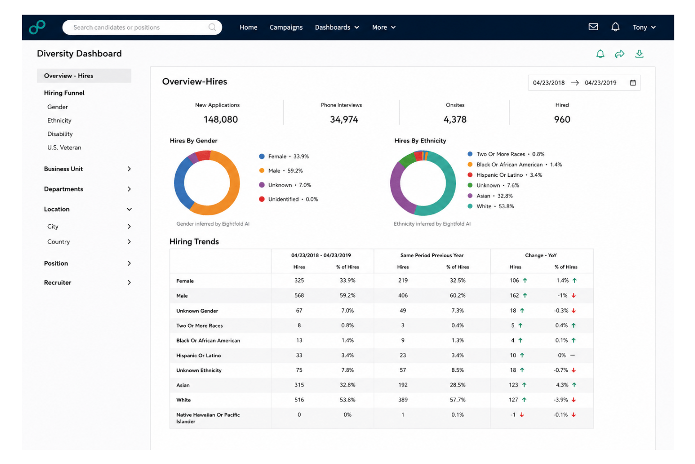The height and width of the screenshot is (464, 695).
Task: Click the Hispanic Or Latino no-change dash
Action: coord(572,355)
